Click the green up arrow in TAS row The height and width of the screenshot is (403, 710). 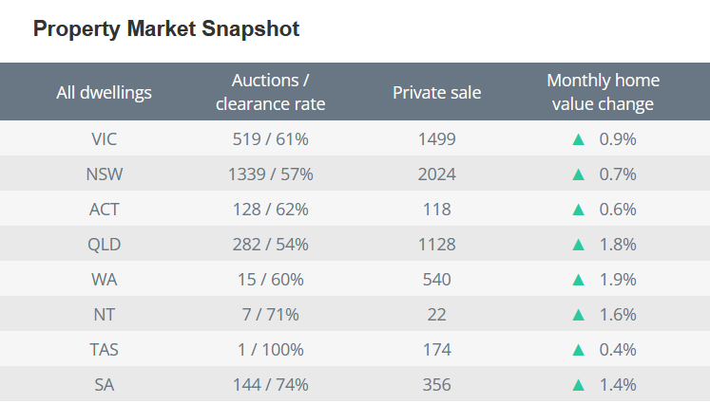578,350
